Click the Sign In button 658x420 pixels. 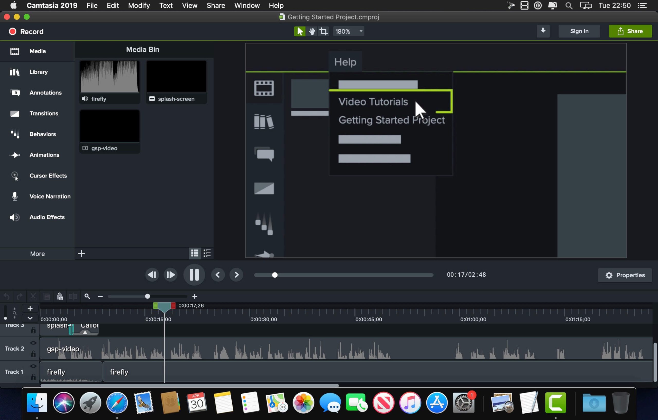(579, 31)
